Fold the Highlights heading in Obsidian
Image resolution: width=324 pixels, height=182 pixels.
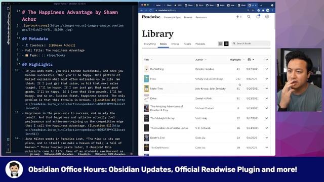20,64
